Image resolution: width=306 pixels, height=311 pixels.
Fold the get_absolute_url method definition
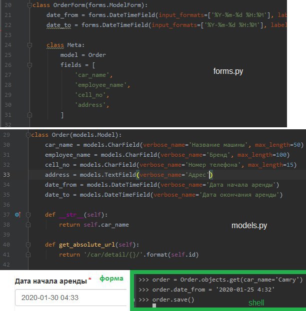[x=28, y=245]
